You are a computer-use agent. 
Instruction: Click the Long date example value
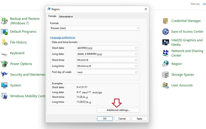pos(89,92)
